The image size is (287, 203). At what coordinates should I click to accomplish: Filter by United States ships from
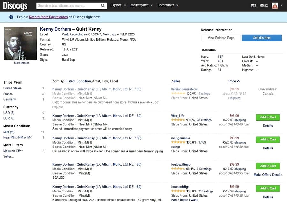click(12, 88)
